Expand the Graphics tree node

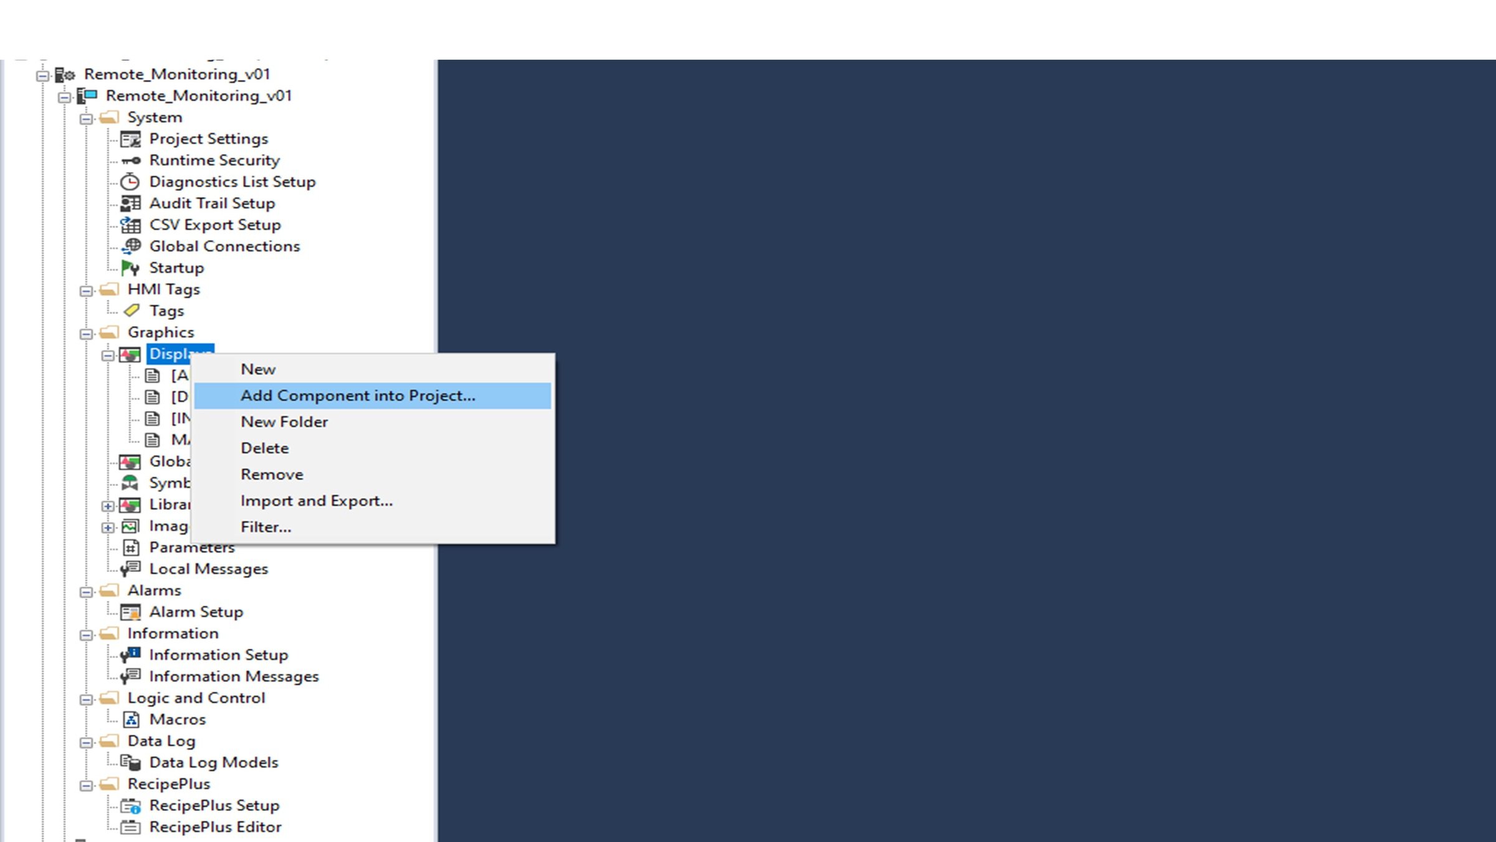click(87, 332)
